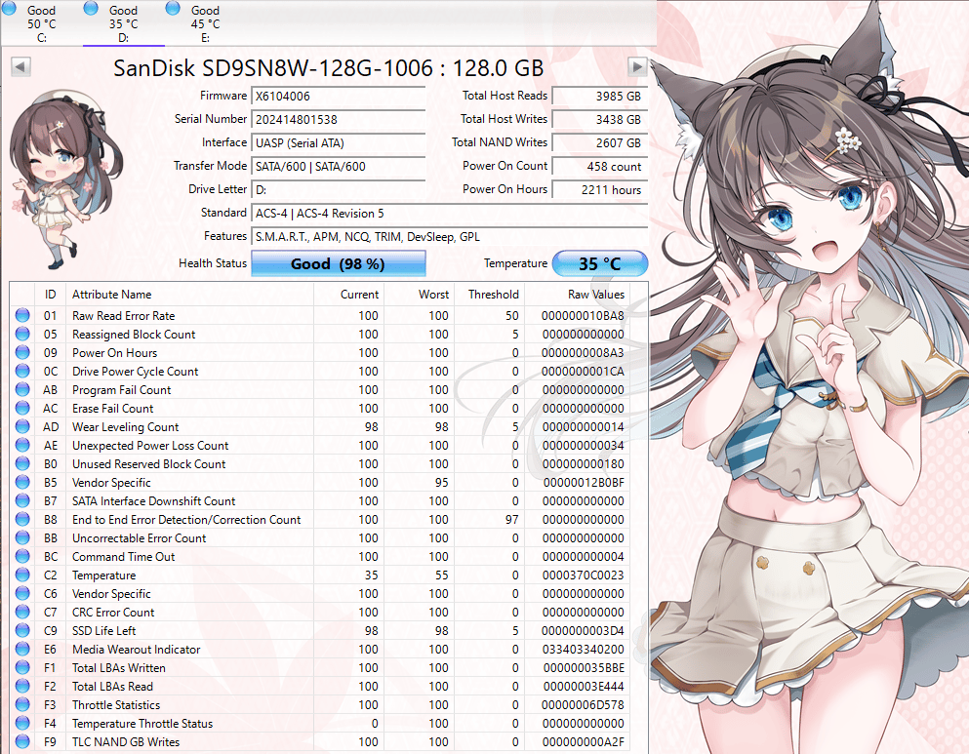Click the Interface field UASP (Serial ATA)
Viewport: 969px width, 754px height.
pyautogui.click(x=338, y=143)
